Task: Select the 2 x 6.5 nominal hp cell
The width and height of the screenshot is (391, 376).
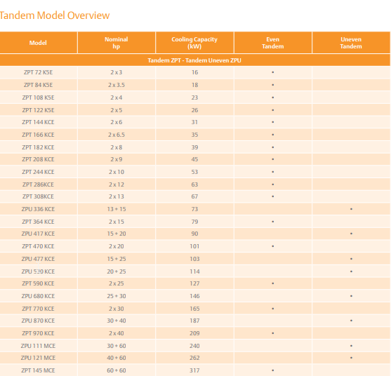Action: (117, 135)
